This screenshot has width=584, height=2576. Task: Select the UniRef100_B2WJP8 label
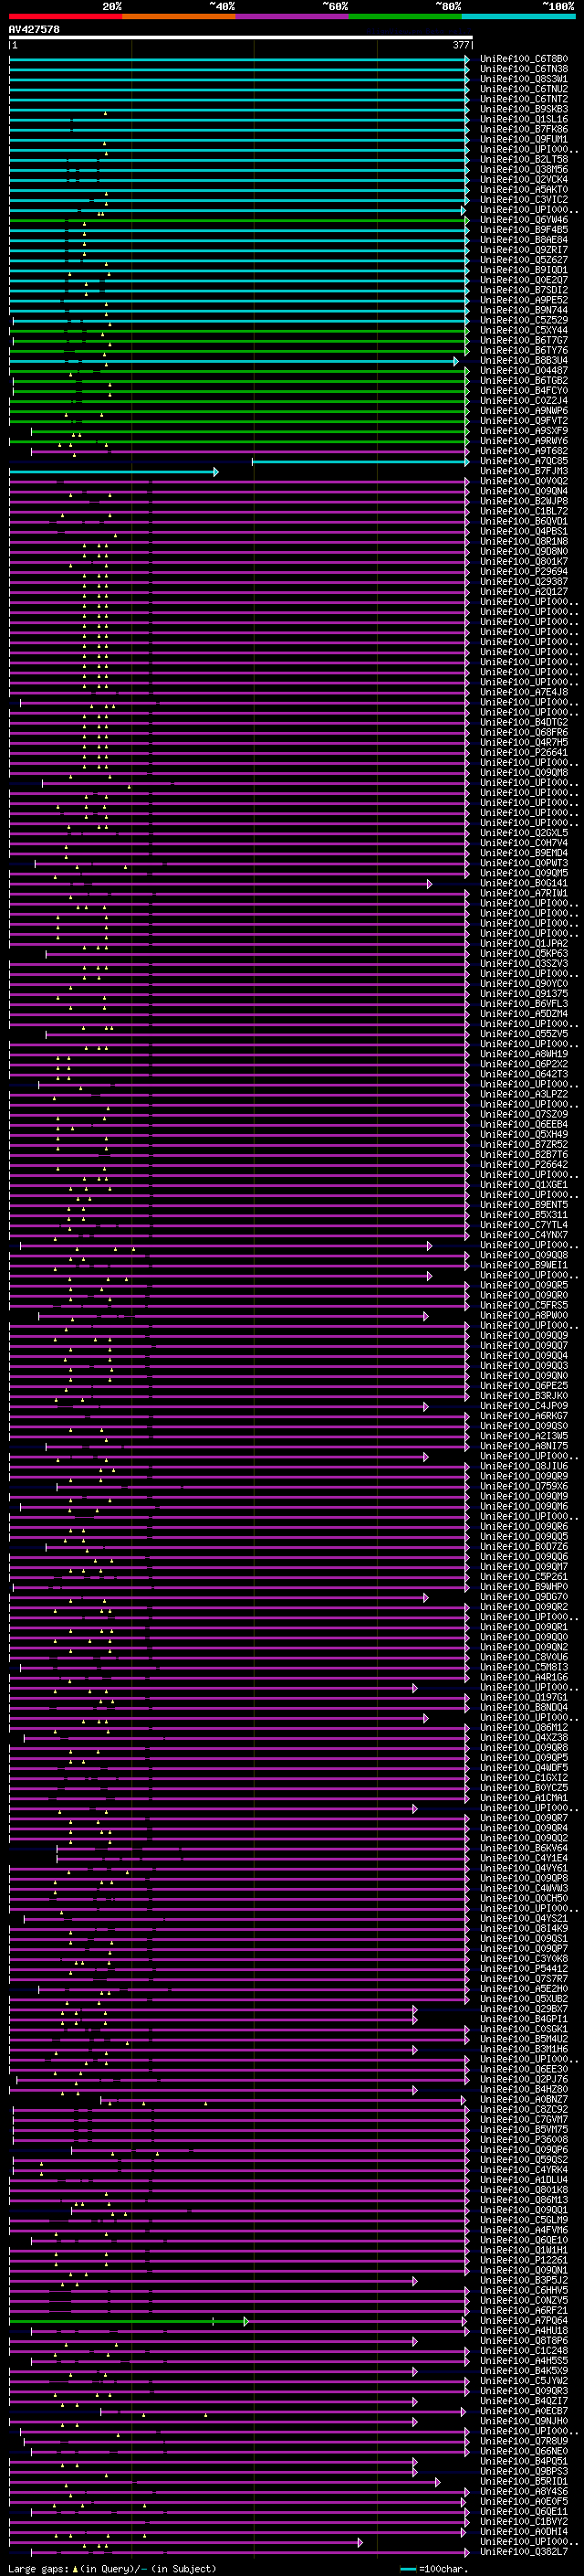click(x=524, y=501)
